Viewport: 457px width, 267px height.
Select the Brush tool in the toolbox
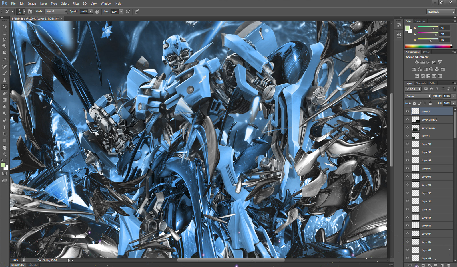pos(5,73)
